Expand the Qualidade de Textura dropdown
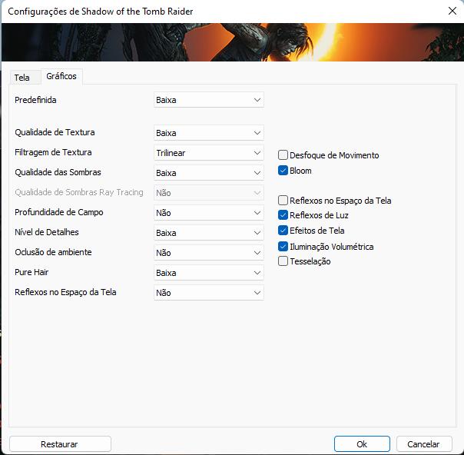The width and height of the screenshot is (464, 455). [x=208, y=133]
